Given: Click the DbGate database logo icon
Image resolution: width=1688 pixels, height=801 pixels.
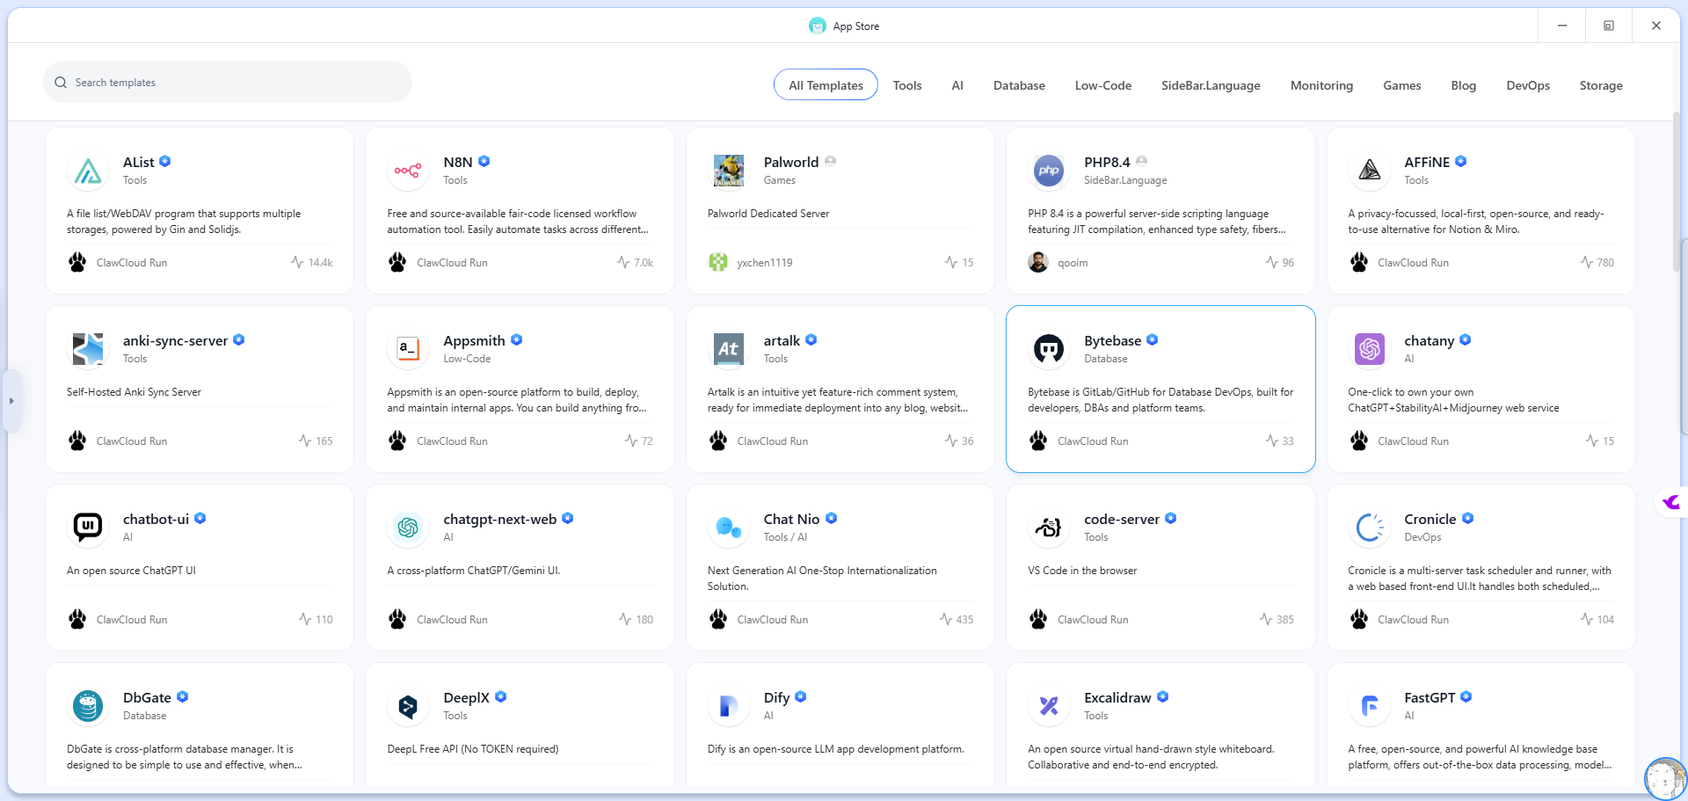Looking at the screenshot, I should 87,706.
